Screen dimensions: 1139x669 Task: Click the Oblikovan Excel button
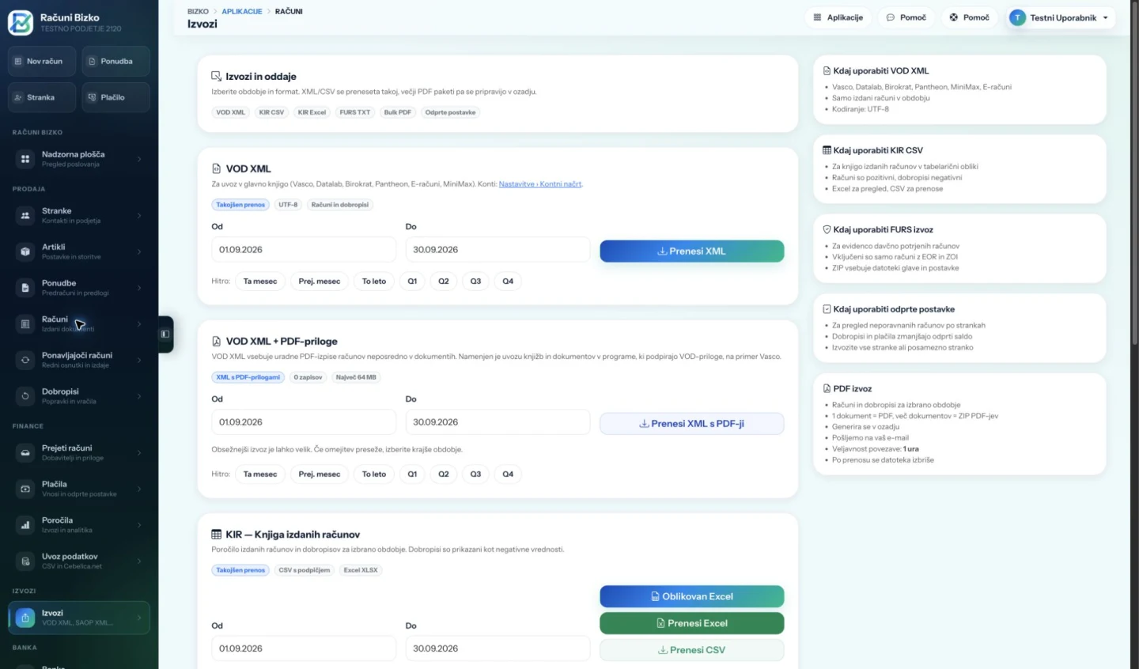692,596
